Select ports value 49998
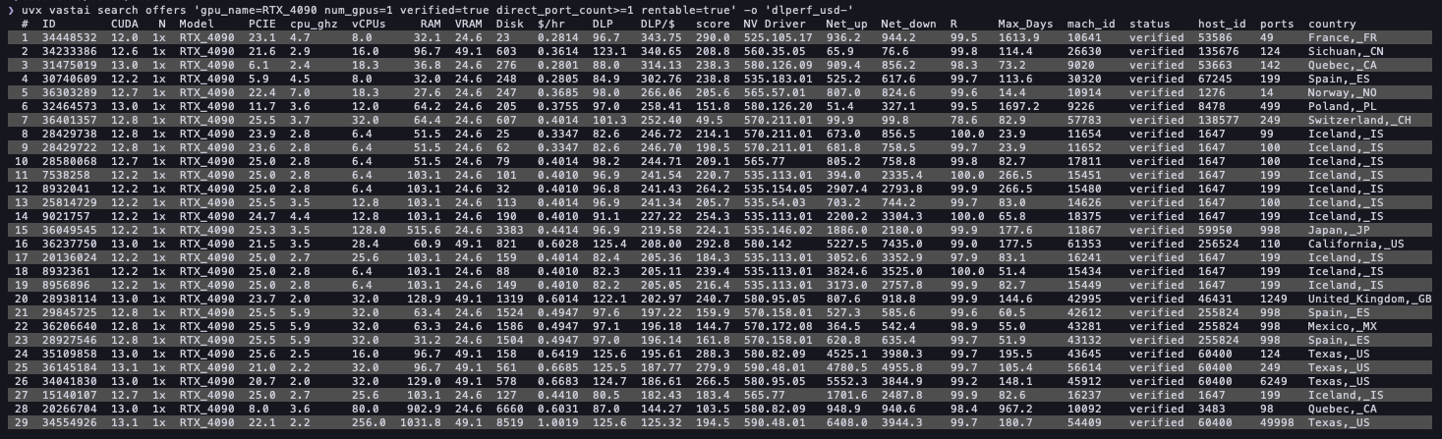1442x439 pixels. click(1277, 422)
